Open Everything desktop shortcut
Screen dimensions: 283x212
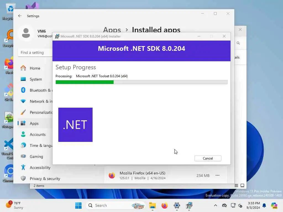click(8, 38)
